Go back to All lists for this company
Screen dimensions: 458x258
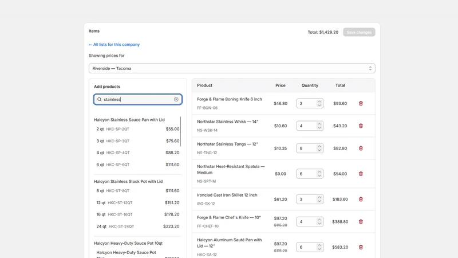pos(114,45)
